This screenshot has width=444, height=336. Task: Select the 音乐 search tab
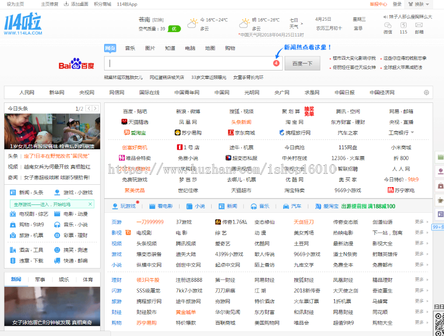[x=130, y=48]
